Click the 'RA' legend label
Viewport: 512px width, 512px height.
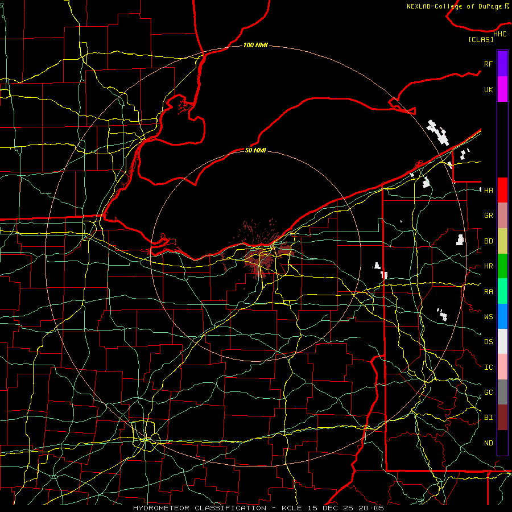(488, 292)
